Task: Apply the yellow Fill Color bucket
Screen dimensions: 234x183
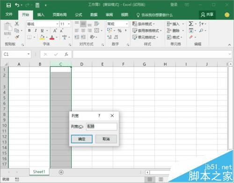Action: [42, 37]
